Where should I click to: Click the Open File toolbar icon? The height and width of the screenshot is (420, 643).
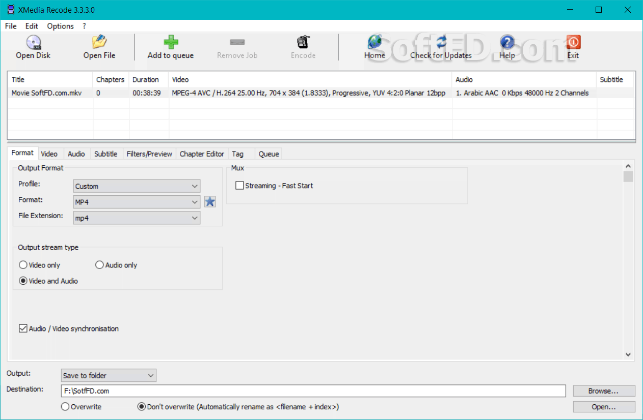[x=99, y=42]
